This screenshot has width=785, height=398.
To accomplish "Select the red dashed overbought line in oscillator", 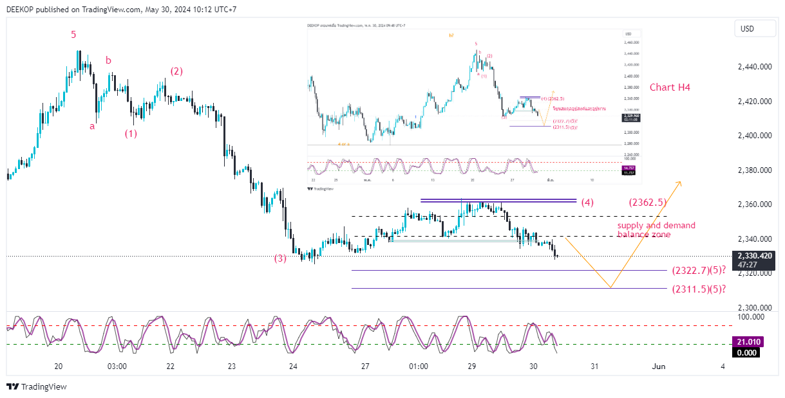I will 368,326.
